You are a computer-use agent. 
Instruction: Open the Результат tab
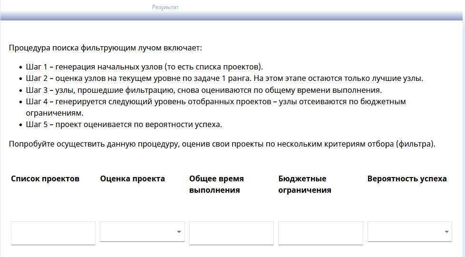(165, 7)
